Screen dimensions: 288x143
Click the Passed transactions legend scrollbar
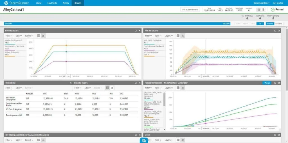click(164, 99)
